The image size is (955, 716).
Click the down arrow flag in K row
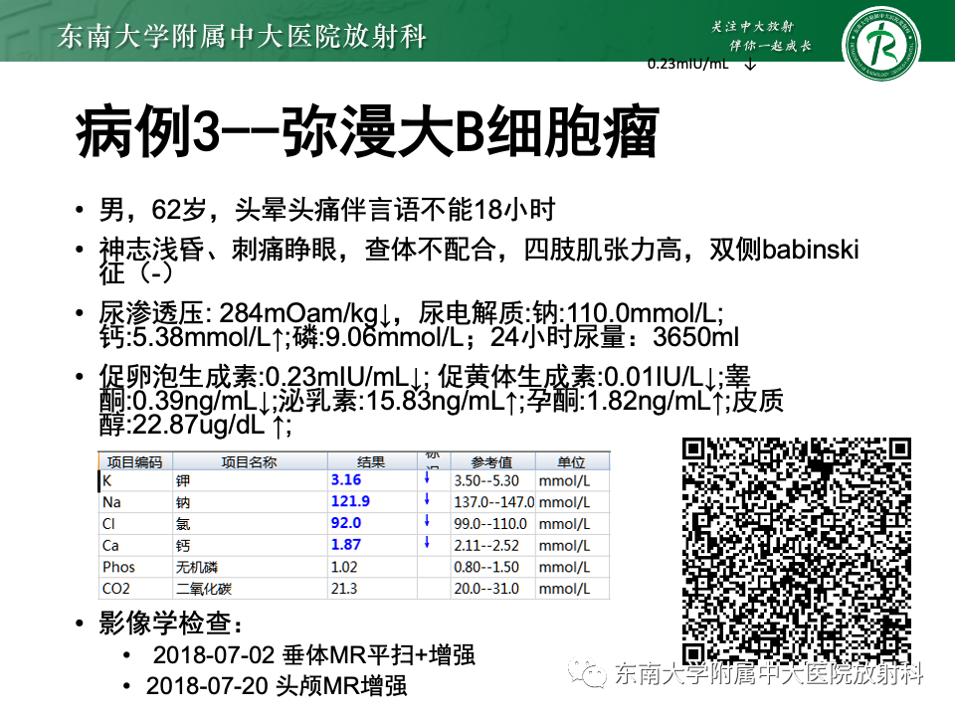(427, 478)
